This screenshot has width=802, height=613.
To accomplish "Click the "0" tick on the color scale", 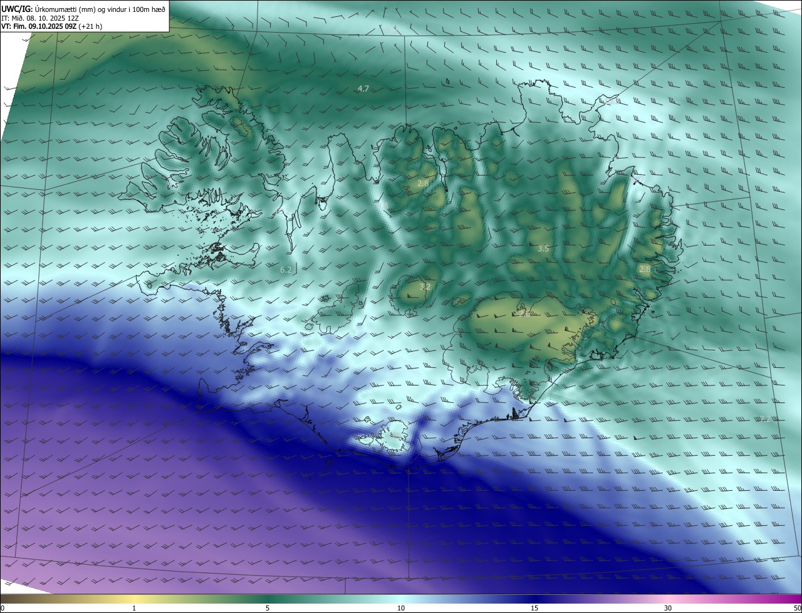I will 3,608.
